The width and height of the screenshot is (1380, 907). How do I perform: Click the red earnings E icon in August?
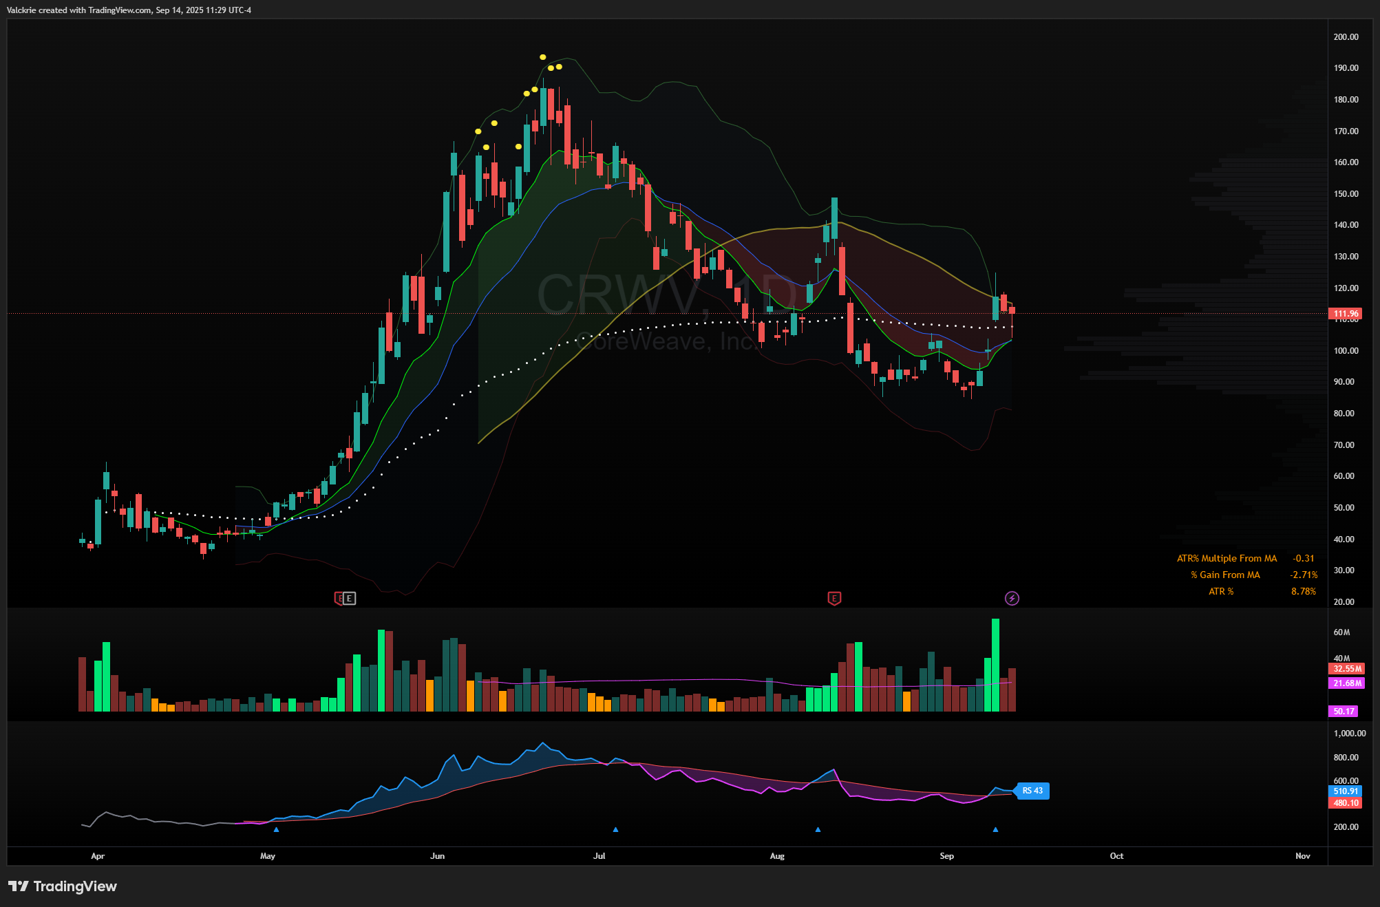834,598
